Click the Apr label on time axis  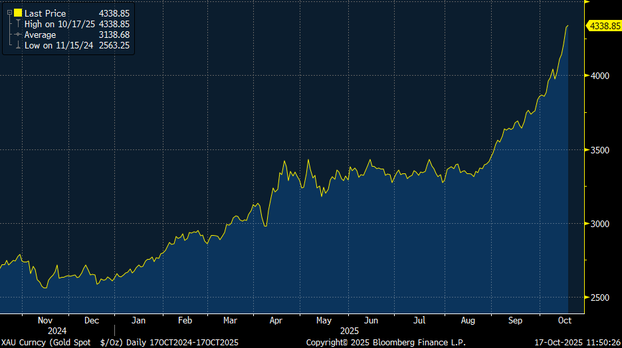coord(275,320)
